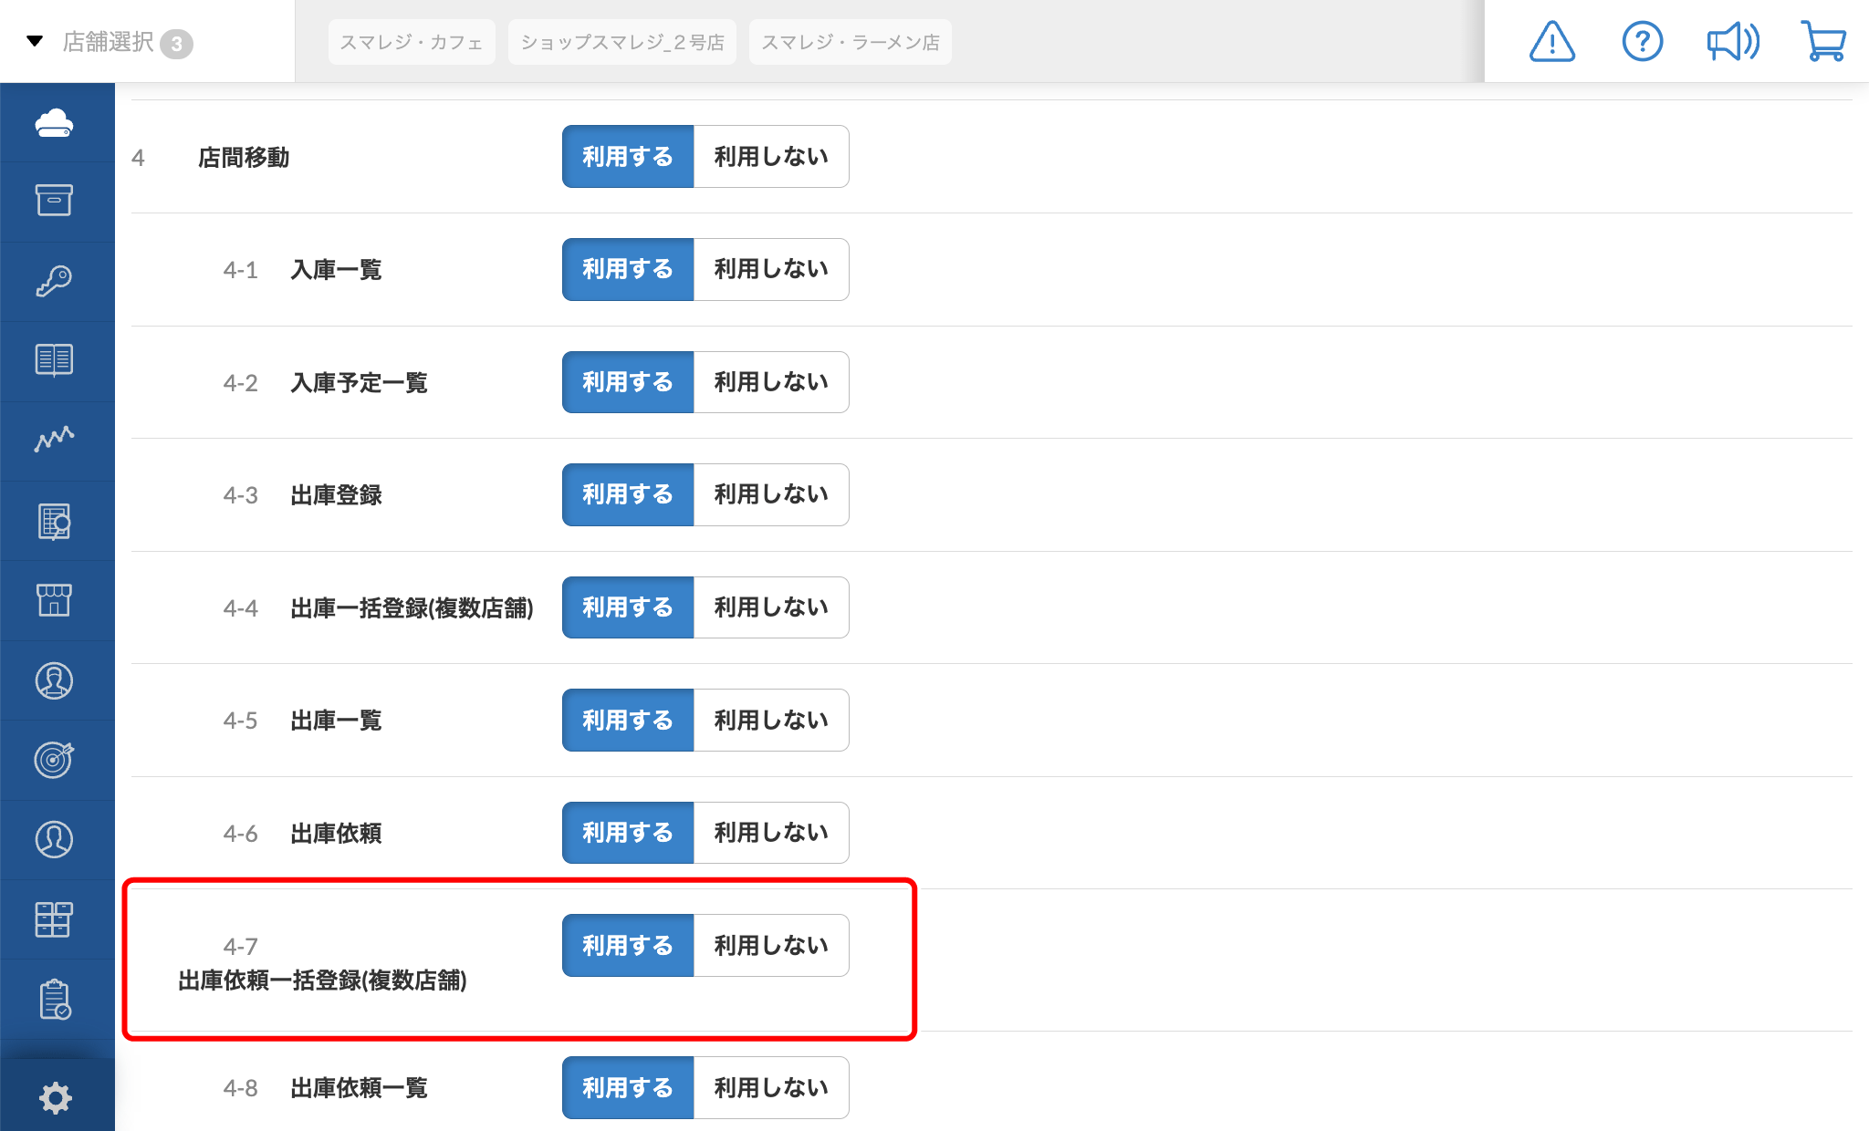Click the clipboard with checkmark icon

click(x=55, y=1000)
